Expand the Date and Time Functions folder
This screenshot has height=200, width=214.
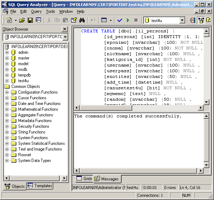click(x=7, y=104)
